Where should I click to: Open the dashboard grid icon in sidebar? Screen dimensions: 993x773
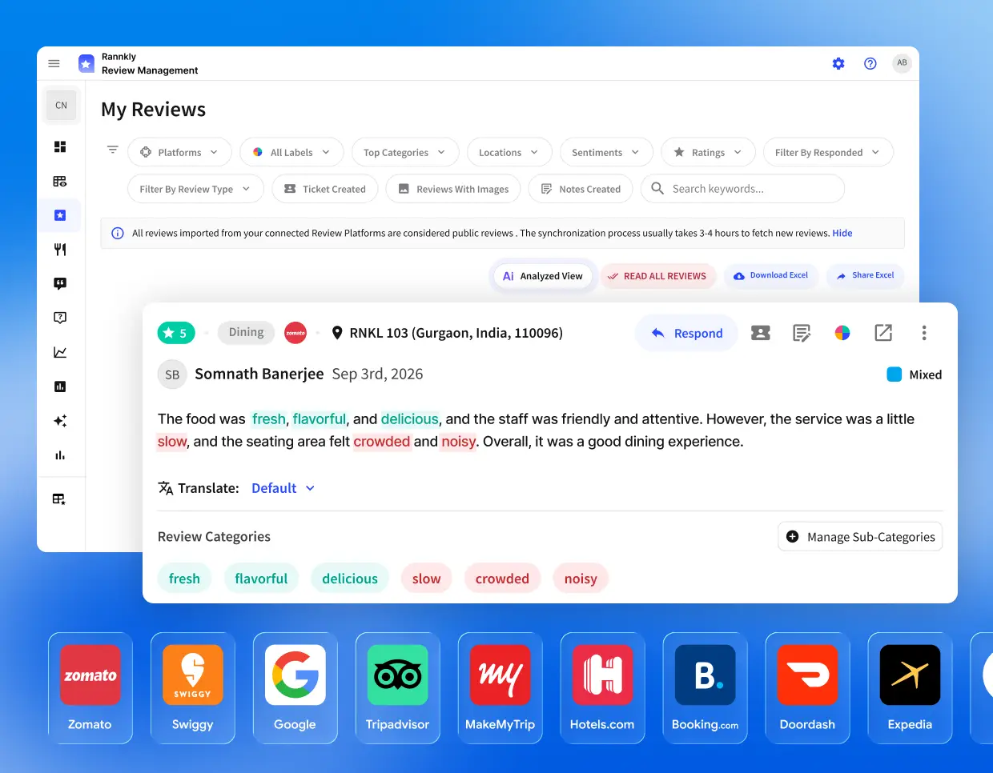(60, 146)
